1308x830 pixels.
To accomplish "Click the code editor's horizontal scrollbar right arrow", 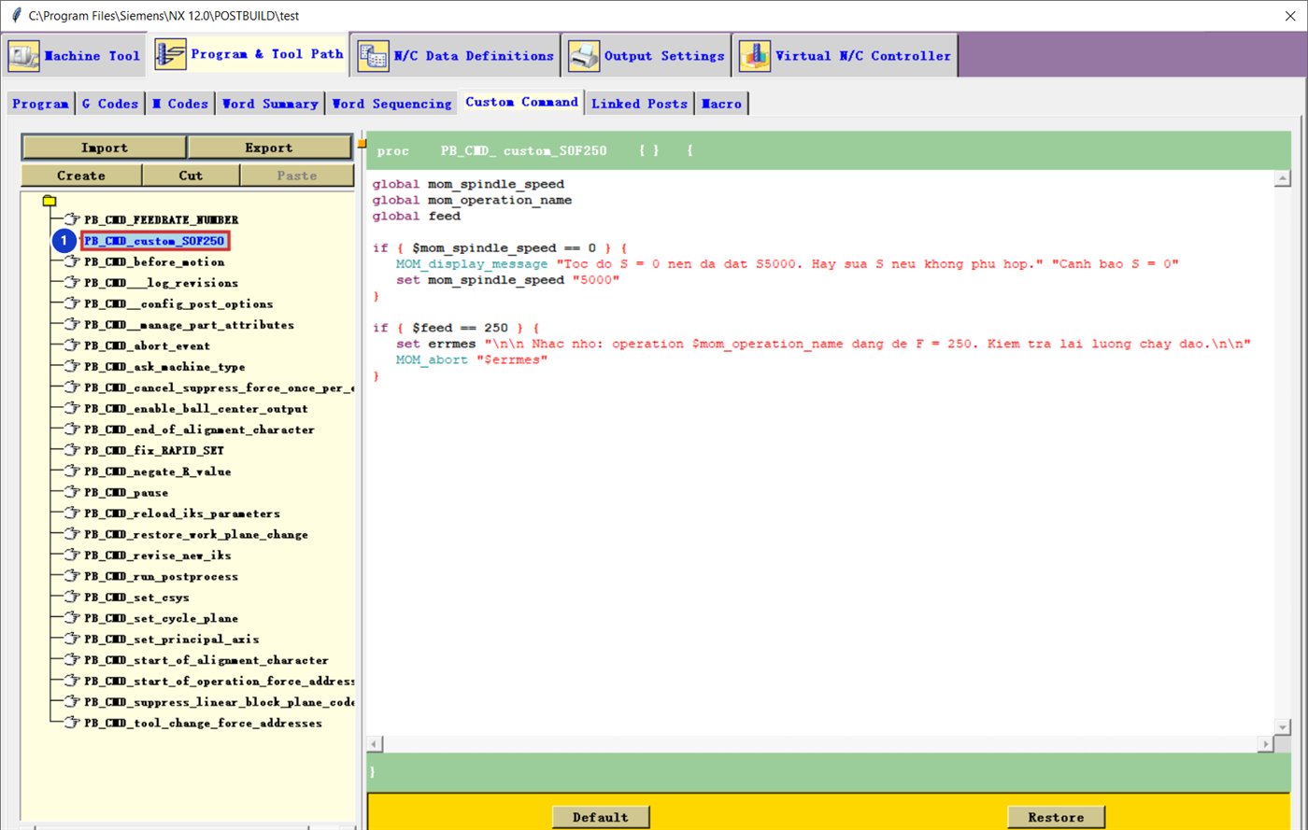I will (x=1266, y=744).
